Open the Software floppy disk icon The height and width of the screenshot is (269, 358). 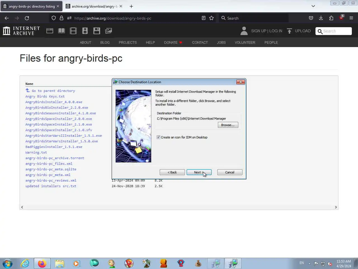(x=97, y=31)
